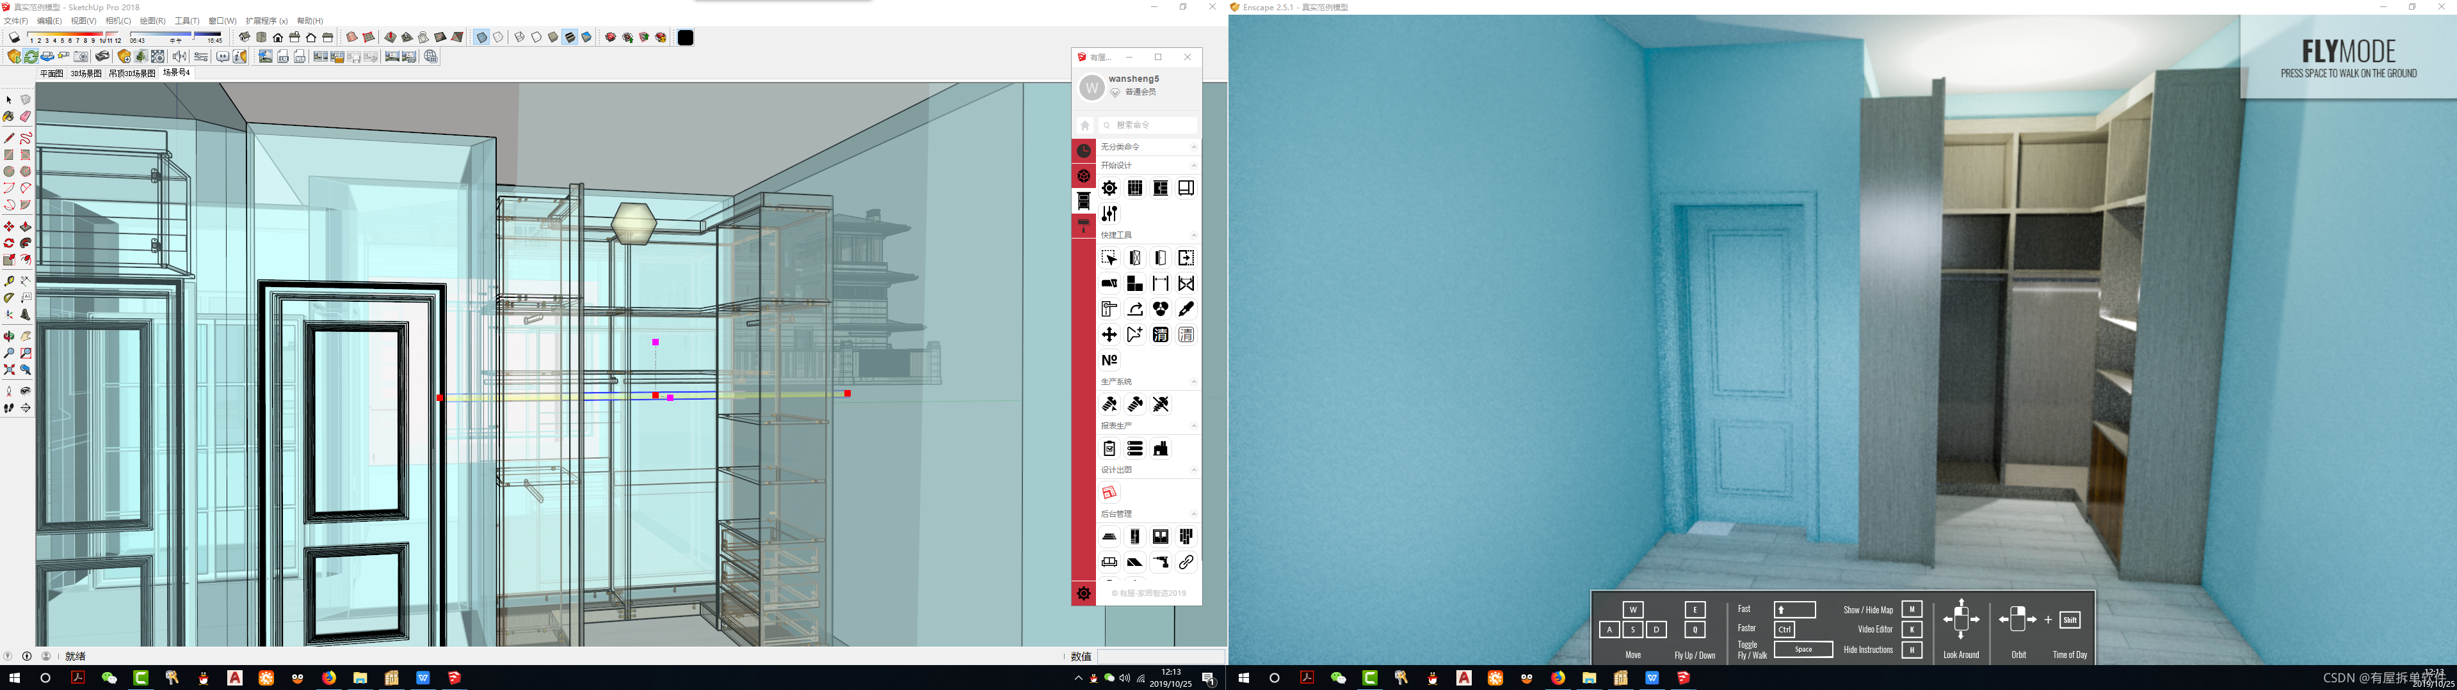Screen dimensions: 2457x690
Task: Switch to Iso standard view
Action: [x=244, y=37]
